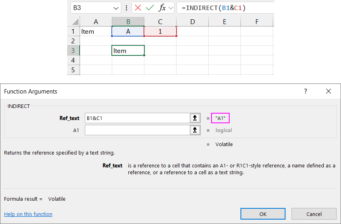
Task: Open help with the question mark
Action: [306, 91]
